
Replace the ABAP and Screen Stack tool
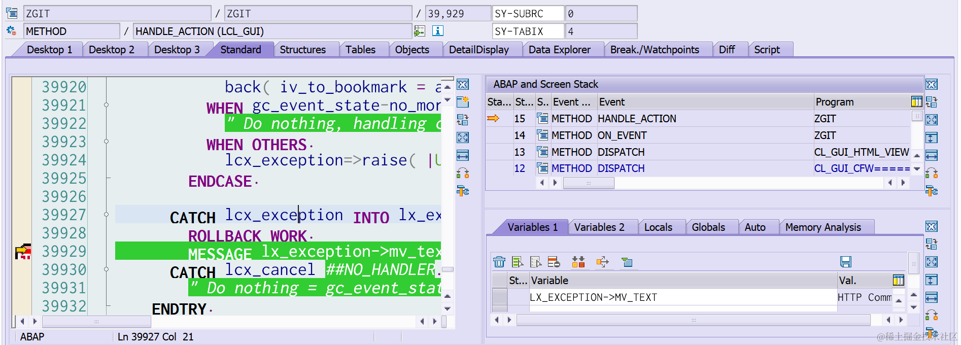[x=932, y=102]
